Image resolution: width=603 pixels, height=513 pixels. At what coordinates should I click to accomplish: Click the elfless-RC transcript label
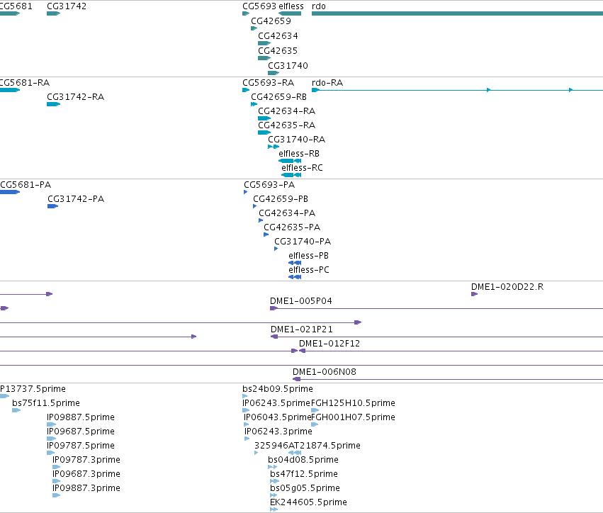[302, 168]
